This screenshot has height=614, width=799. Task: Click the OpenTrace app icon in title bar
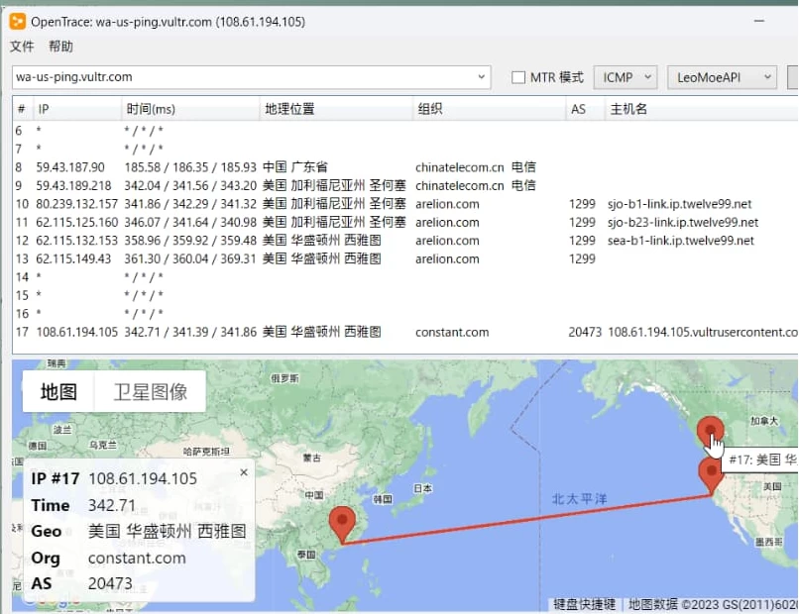17,21
